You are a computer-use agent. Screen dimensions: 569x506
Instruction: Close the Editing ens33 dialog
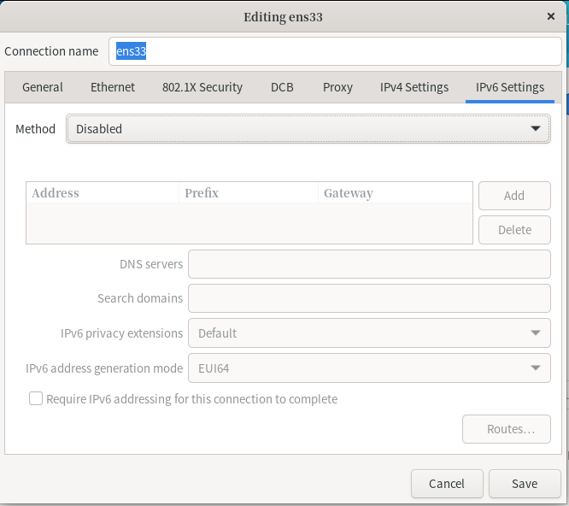point(550,16)
